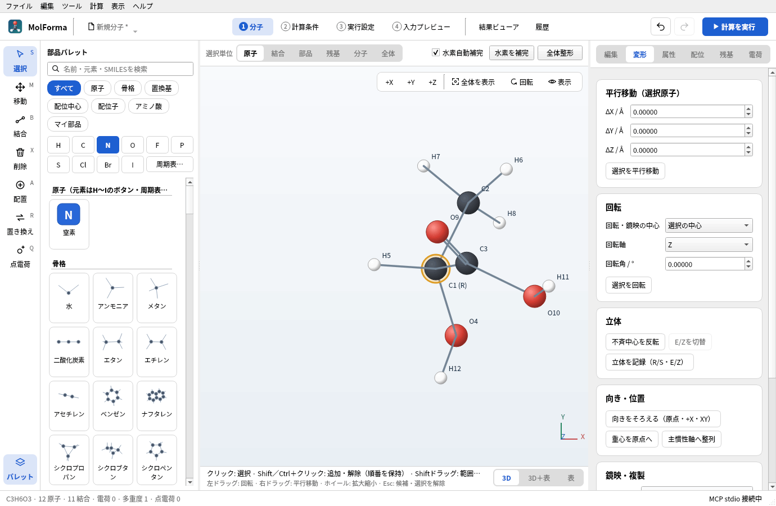Click the undo arrow button

(x=661, y=26)
